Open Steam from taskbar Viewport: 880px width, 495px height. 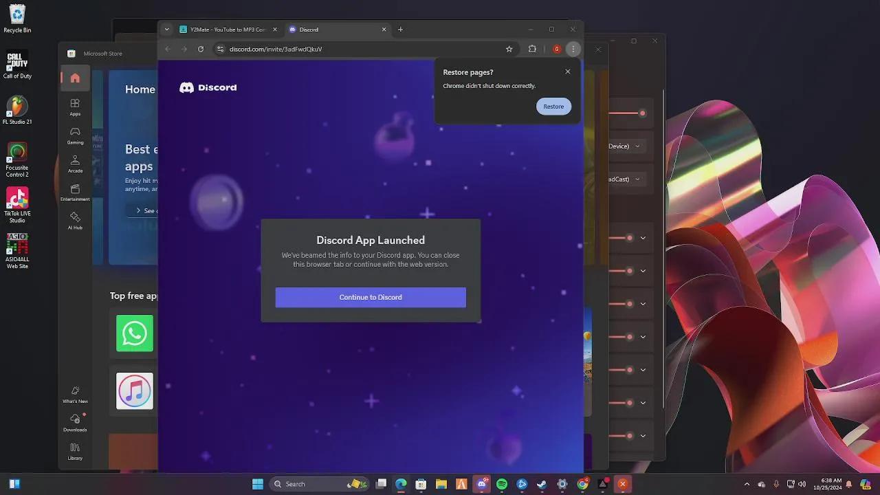click(x=542, y=484)
